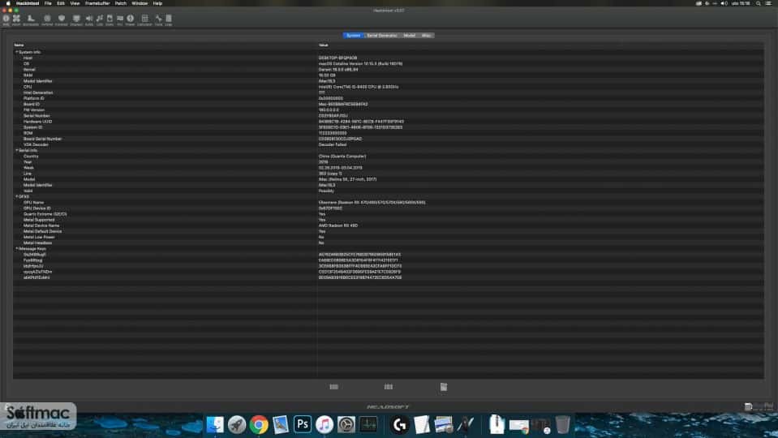778x438 pixels.
Task: Open the Displays toolbar section
Action: pos(76,19)
